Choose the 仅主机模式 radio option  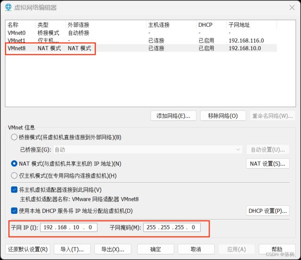click(x=14, y=176)
